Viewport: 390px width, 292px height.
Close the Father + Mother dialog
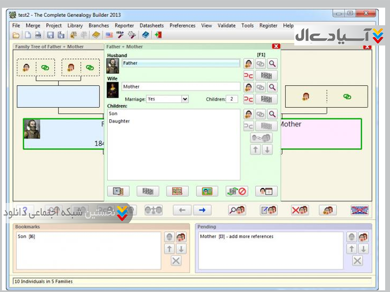click(276, 46)
